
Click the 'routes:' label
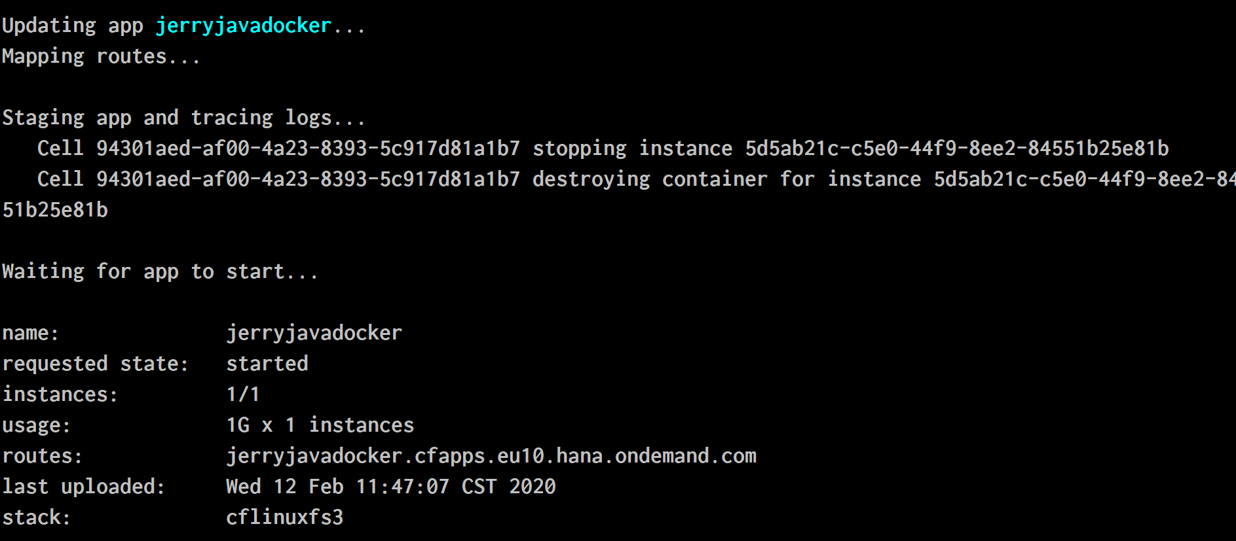click(42, 456)
